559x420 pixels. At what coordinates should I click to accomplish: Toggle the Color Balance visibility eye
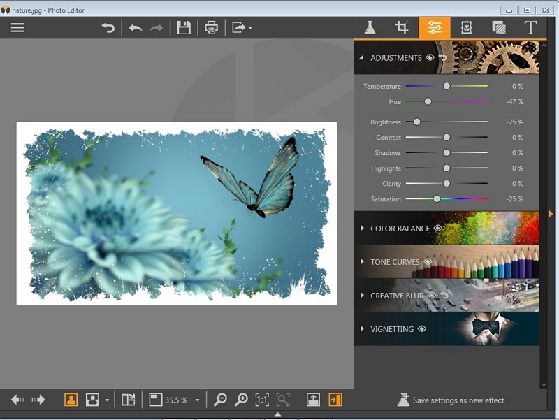click(x=438, y=228)
